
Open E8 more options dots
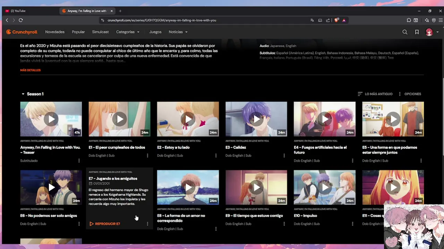point(216,229)
